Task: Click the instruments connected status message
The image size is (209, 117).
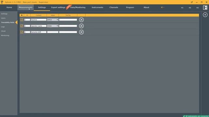Action: click(x=196, y=116)
